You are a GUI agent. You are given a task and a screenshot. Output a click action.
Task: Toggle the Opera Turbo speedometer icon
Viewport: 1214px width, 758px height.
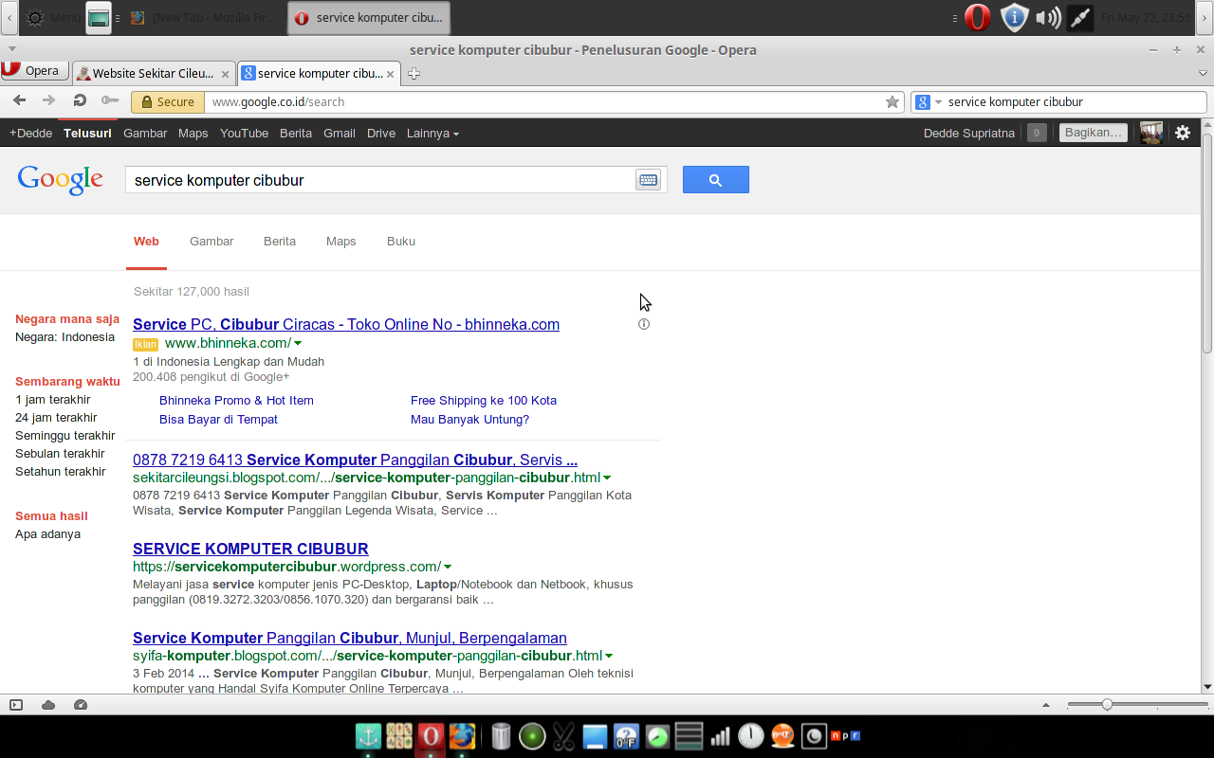coord(81,705)
